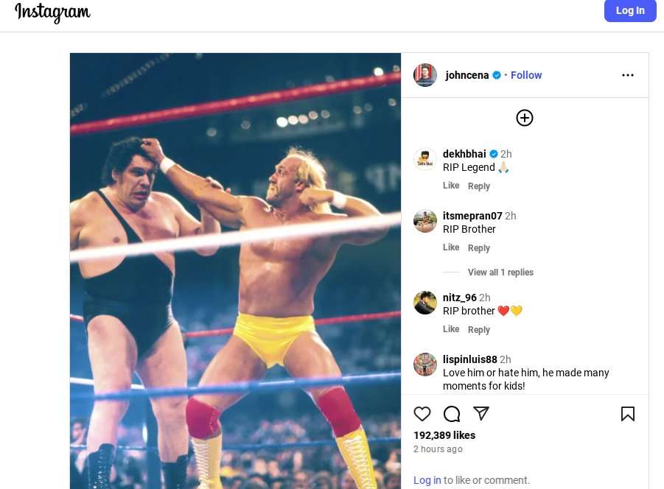Click dekhbhai's avatar

coord(425,160)
